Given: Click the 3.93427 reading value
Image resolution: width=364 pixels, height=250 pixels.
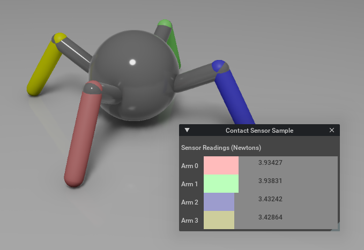Looking at the screenshot, I should 270,163.
